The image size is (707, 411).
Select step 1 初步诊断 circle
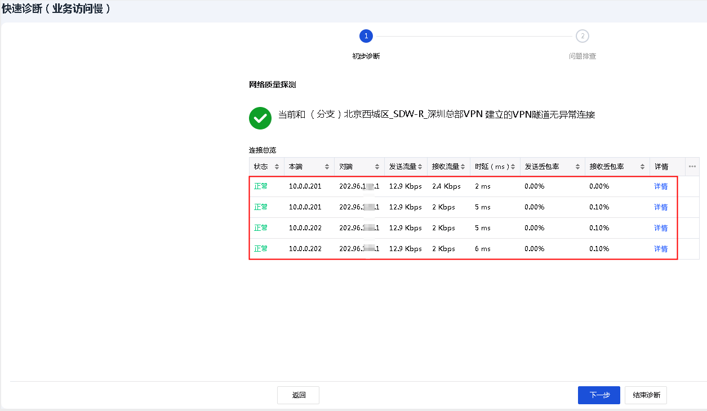(x=366, y=37)
